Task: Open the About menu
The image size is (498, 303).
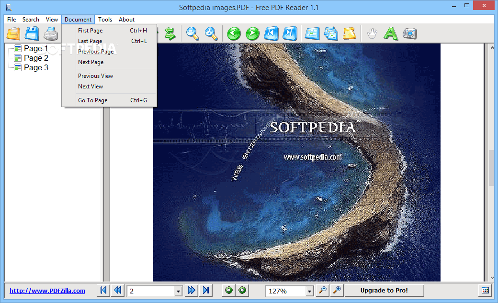Action: (x=127, y=19)
